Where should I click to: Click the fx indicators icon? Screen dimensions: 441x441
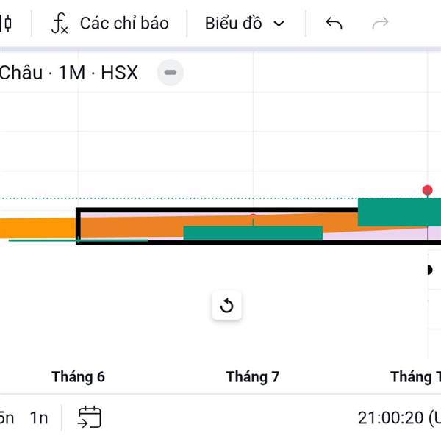(60, 24)
